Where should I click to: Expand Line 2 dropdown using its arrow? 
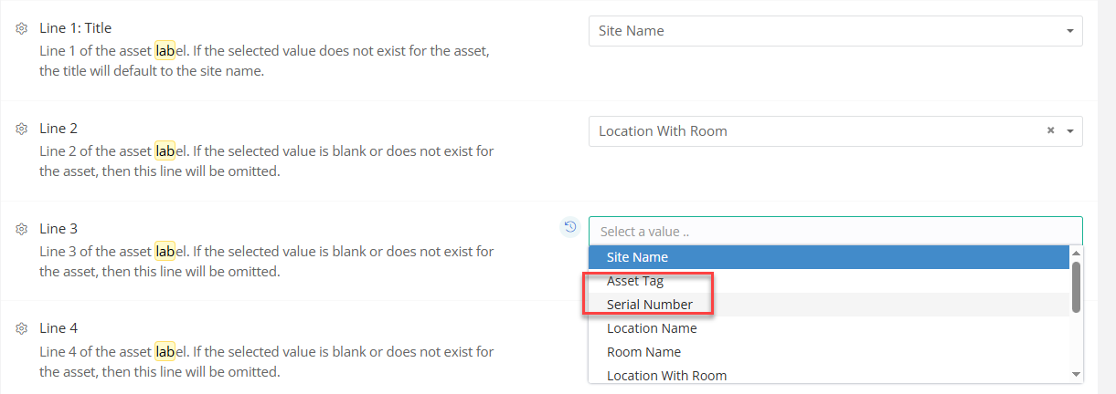(1070, 131)
